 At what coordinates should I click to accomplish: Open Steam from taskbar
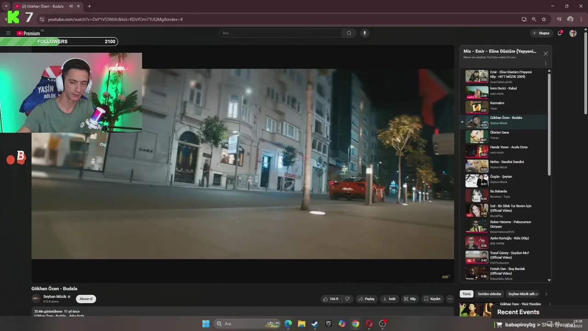coord(315,324)
